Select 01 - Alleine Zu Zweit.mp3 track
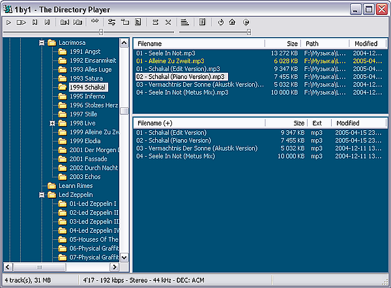The height and width of the screenshot is (288, 391). coord(169,61)
